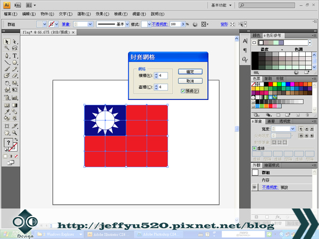The image size is (319, 239).
Task: Set toolbox paint mode to Gradient
Action: [x=11, y=156]
